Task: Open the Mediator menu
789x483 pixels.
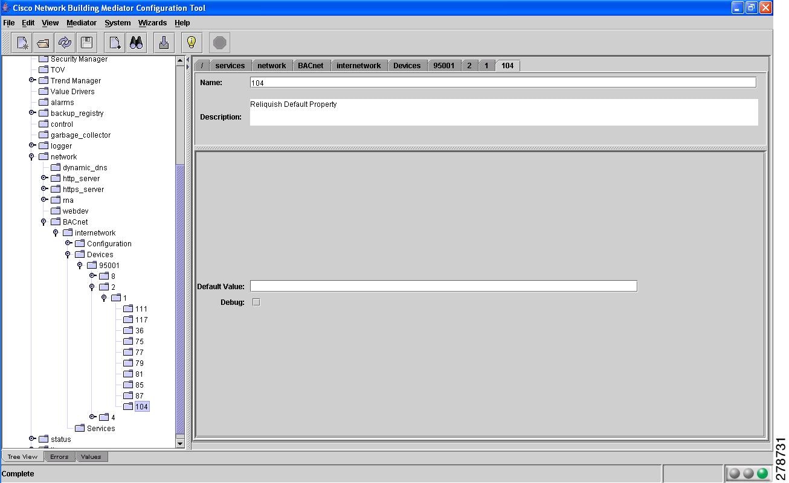Action: (82, 23)
